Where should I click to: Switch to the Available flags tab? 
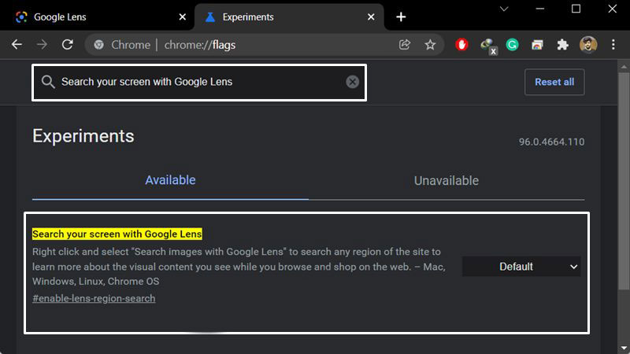click(x=170, y=180)
